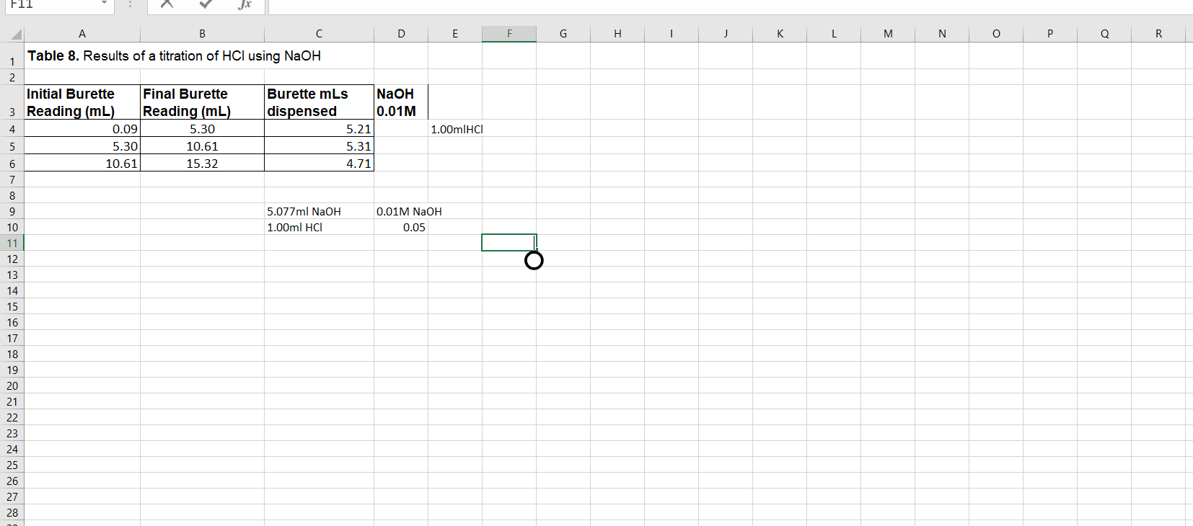Select the 'Initial Burette Reading (mL)' header cell
The image size is (1193, 526).
point(82,102)
